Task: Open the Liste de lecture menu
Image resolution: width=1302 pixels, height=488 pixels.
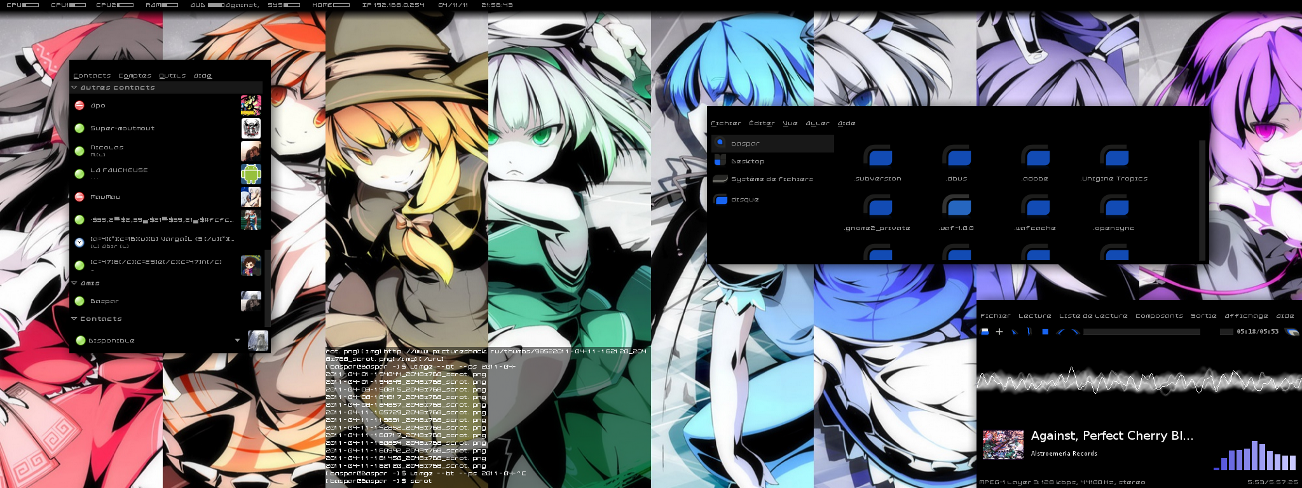Action: pyautogui.click(x=1093, y=316)
